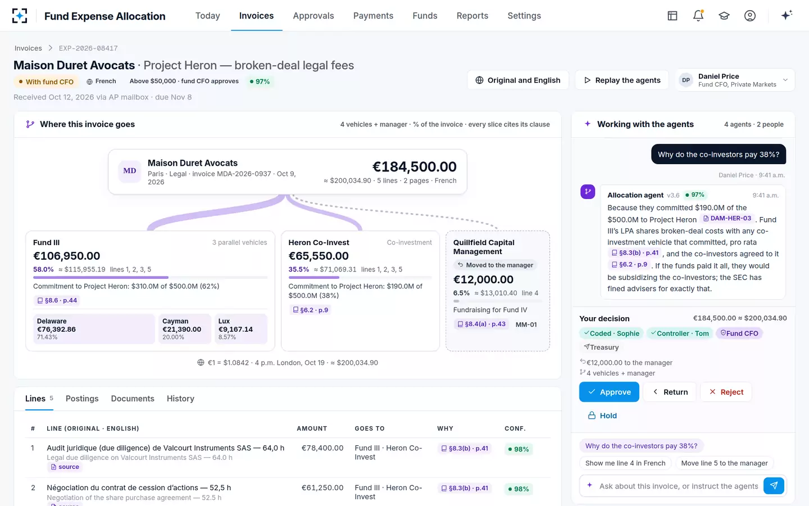This screenshot has height=506, width=809.
Task: Click Original and English button
Action: tap(517, 80)
